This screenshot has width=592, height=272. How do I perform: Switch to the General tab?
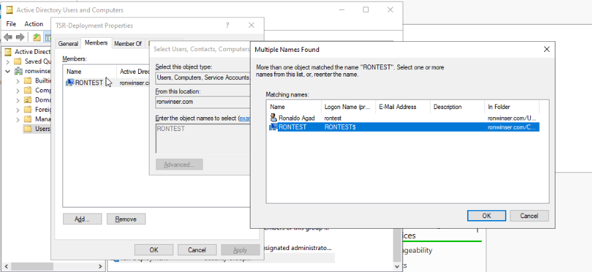tap(68, 43)
